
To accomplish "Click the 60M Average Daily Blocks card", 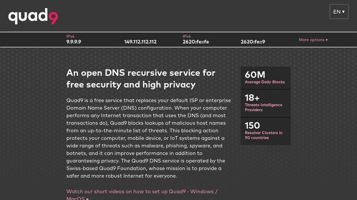I will tap(266, 78).
